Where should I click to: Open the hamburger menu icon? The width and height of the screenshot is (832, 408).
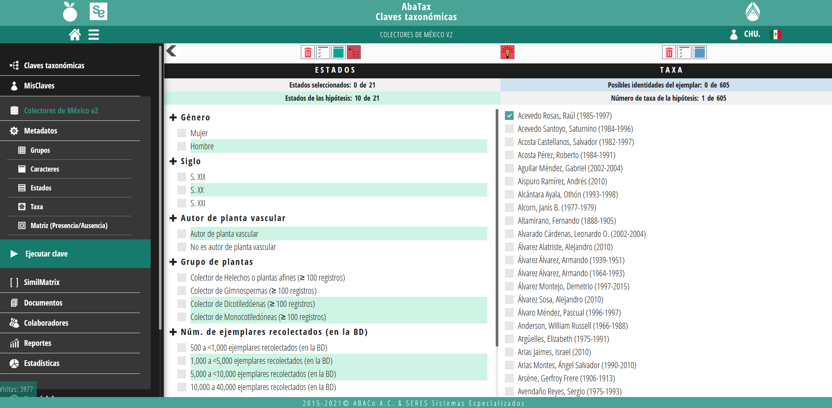(94, 35)
